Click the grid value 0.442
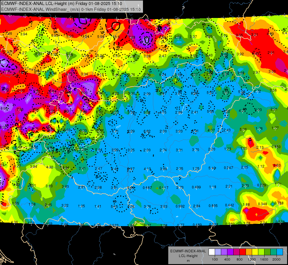This screenshot has width=288, height=265. pos(229,205)
